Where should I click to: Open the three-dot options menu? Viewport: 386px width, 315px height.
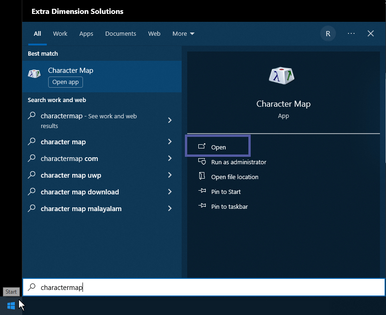(x=351, y=34)
